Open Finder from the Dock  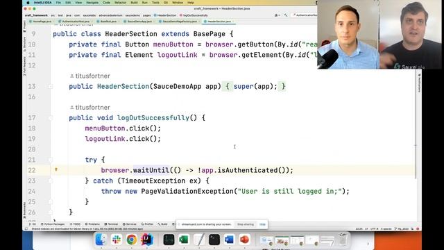pos(101,240)
